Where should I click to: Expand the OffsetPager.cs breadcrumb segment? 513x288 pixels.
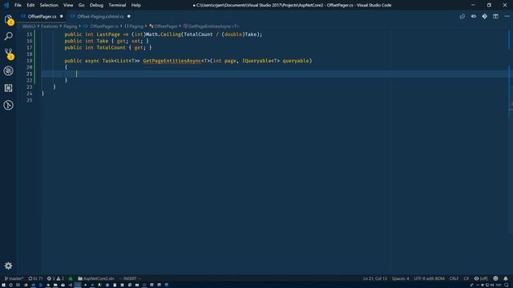tap(101, 26)
